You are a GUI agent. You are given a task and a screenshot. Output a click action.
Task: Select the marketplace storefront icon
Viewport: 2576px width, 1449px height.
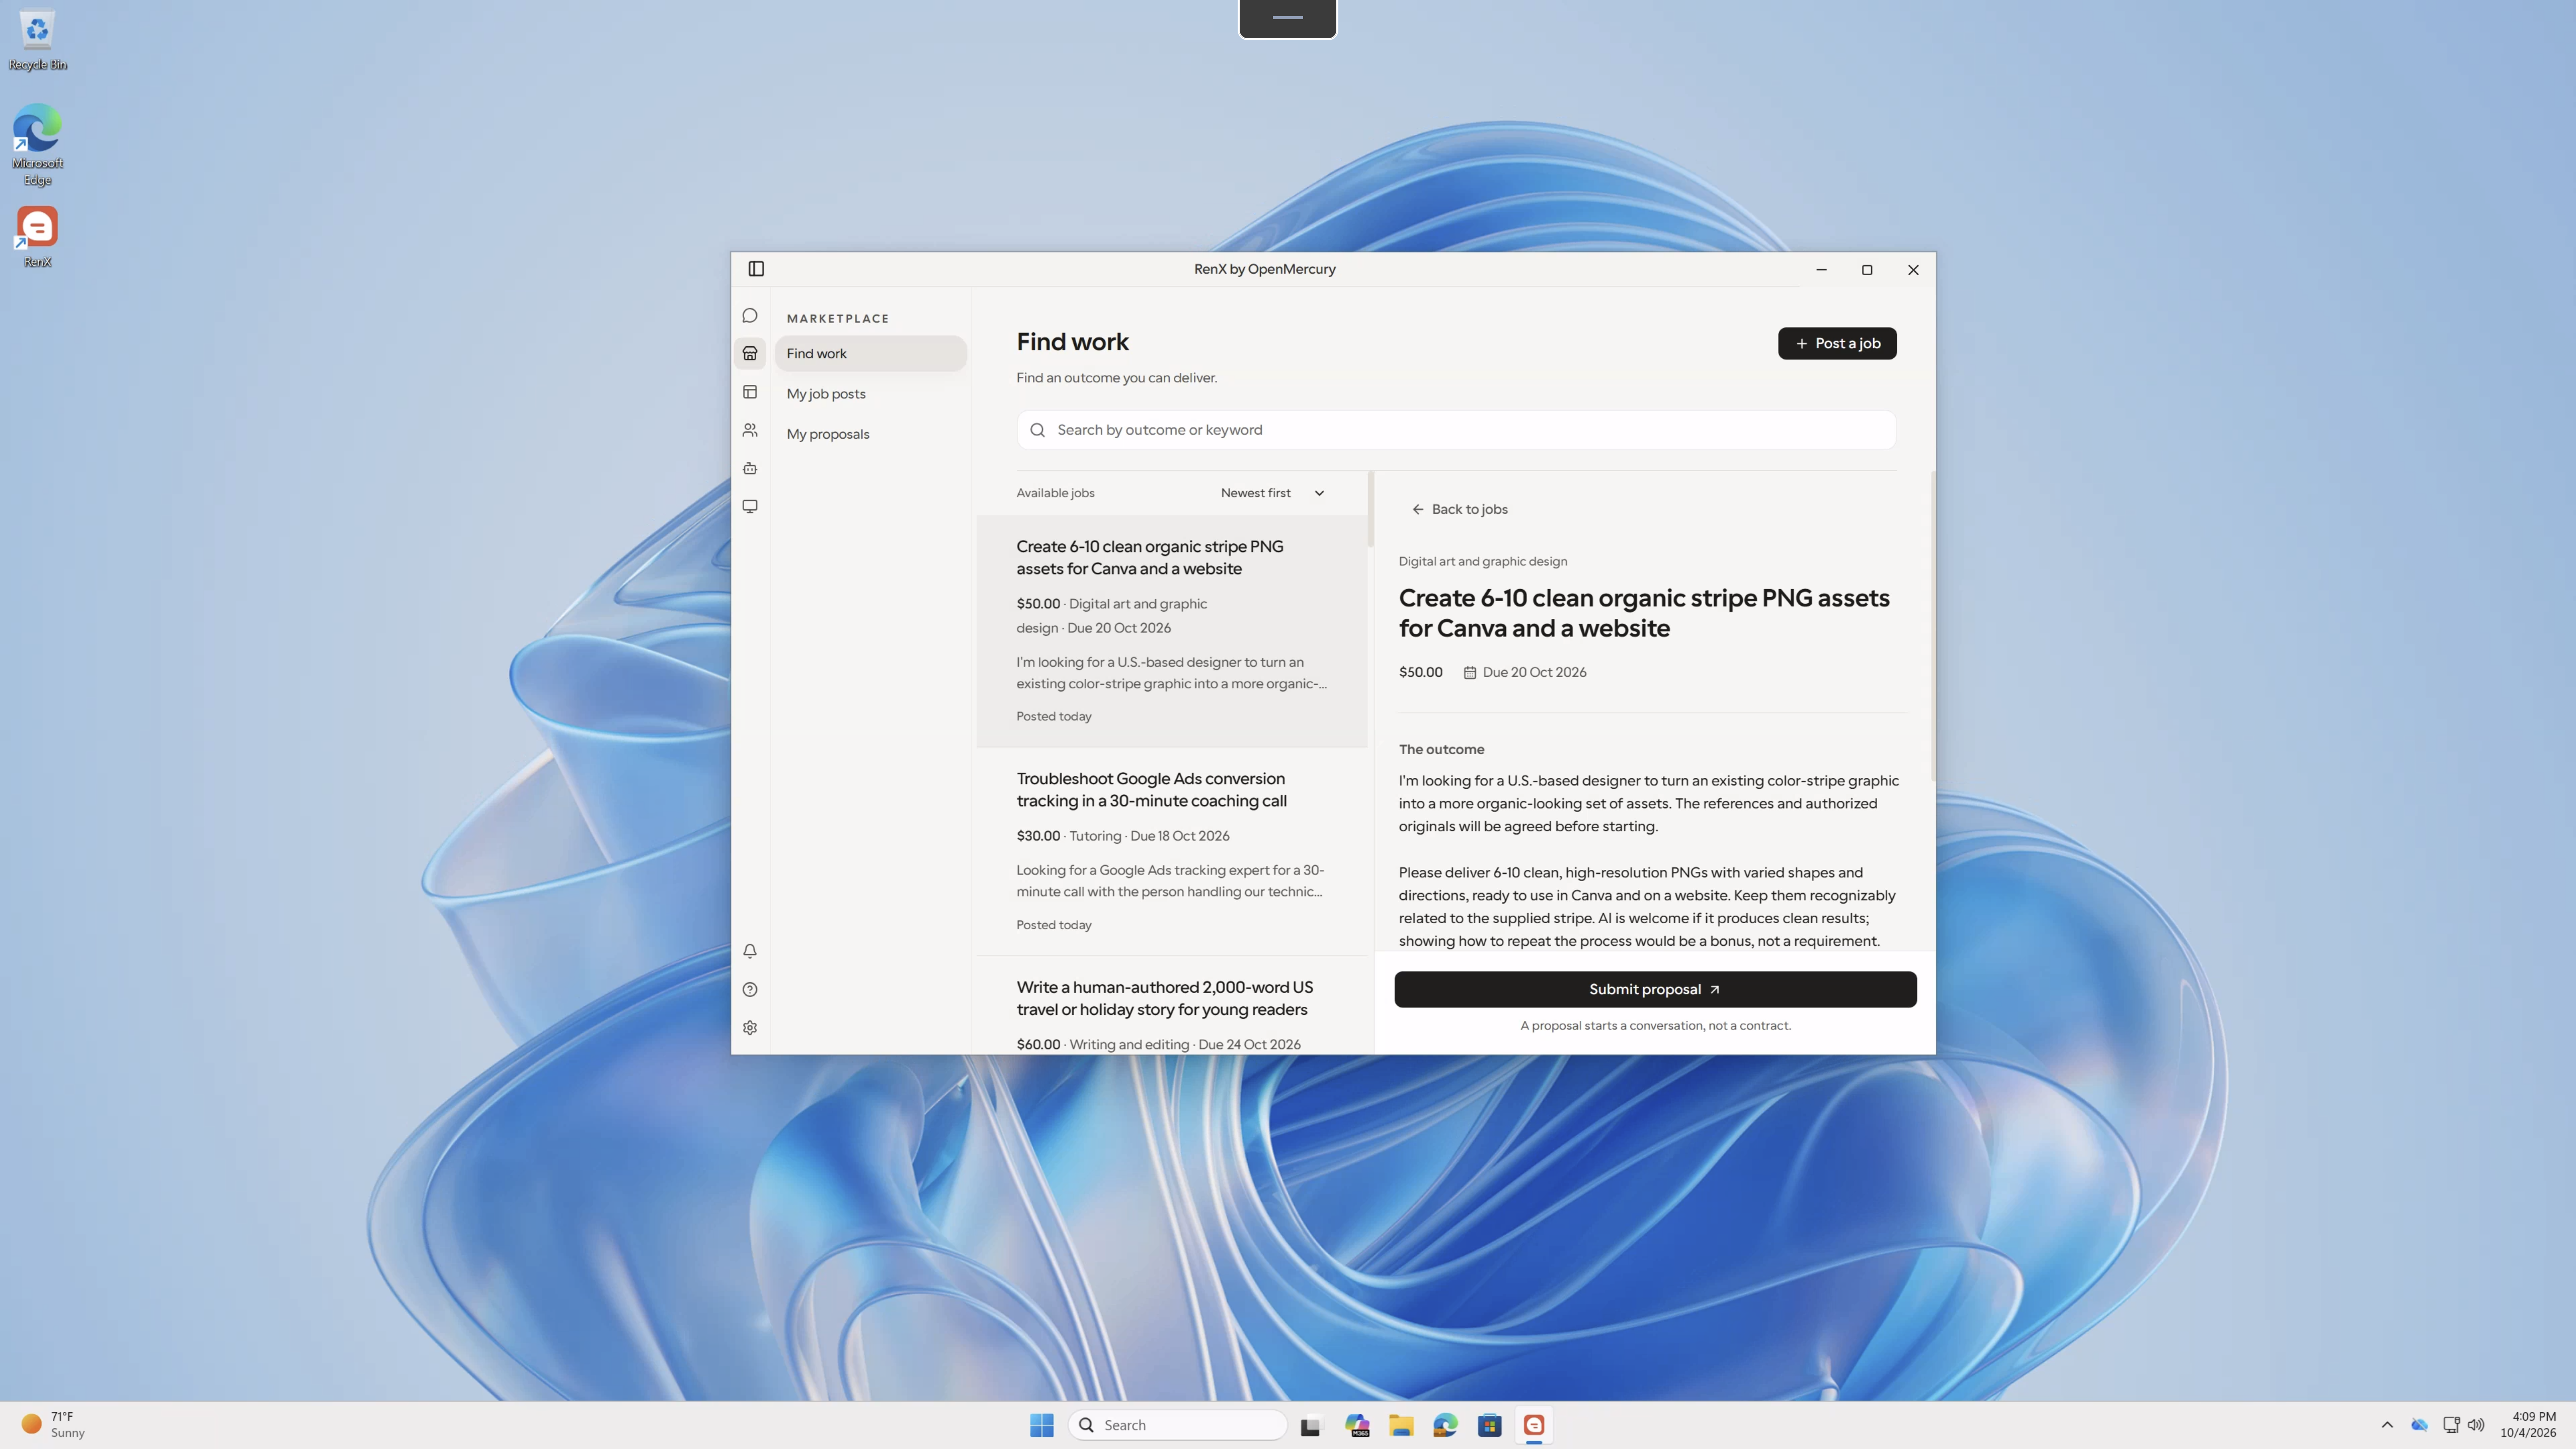pos(750,354)
